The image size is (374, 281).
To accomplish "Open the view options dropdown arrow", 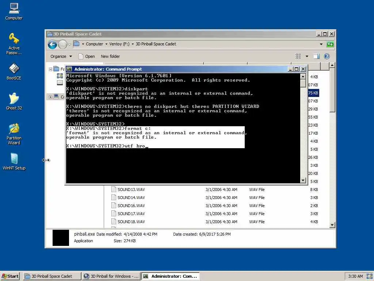I will pyautogui.click(x=307, y=56).
